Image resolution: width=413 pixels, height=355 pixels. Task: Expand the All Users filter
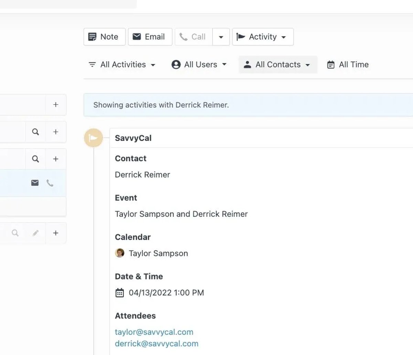click(199, 65)
